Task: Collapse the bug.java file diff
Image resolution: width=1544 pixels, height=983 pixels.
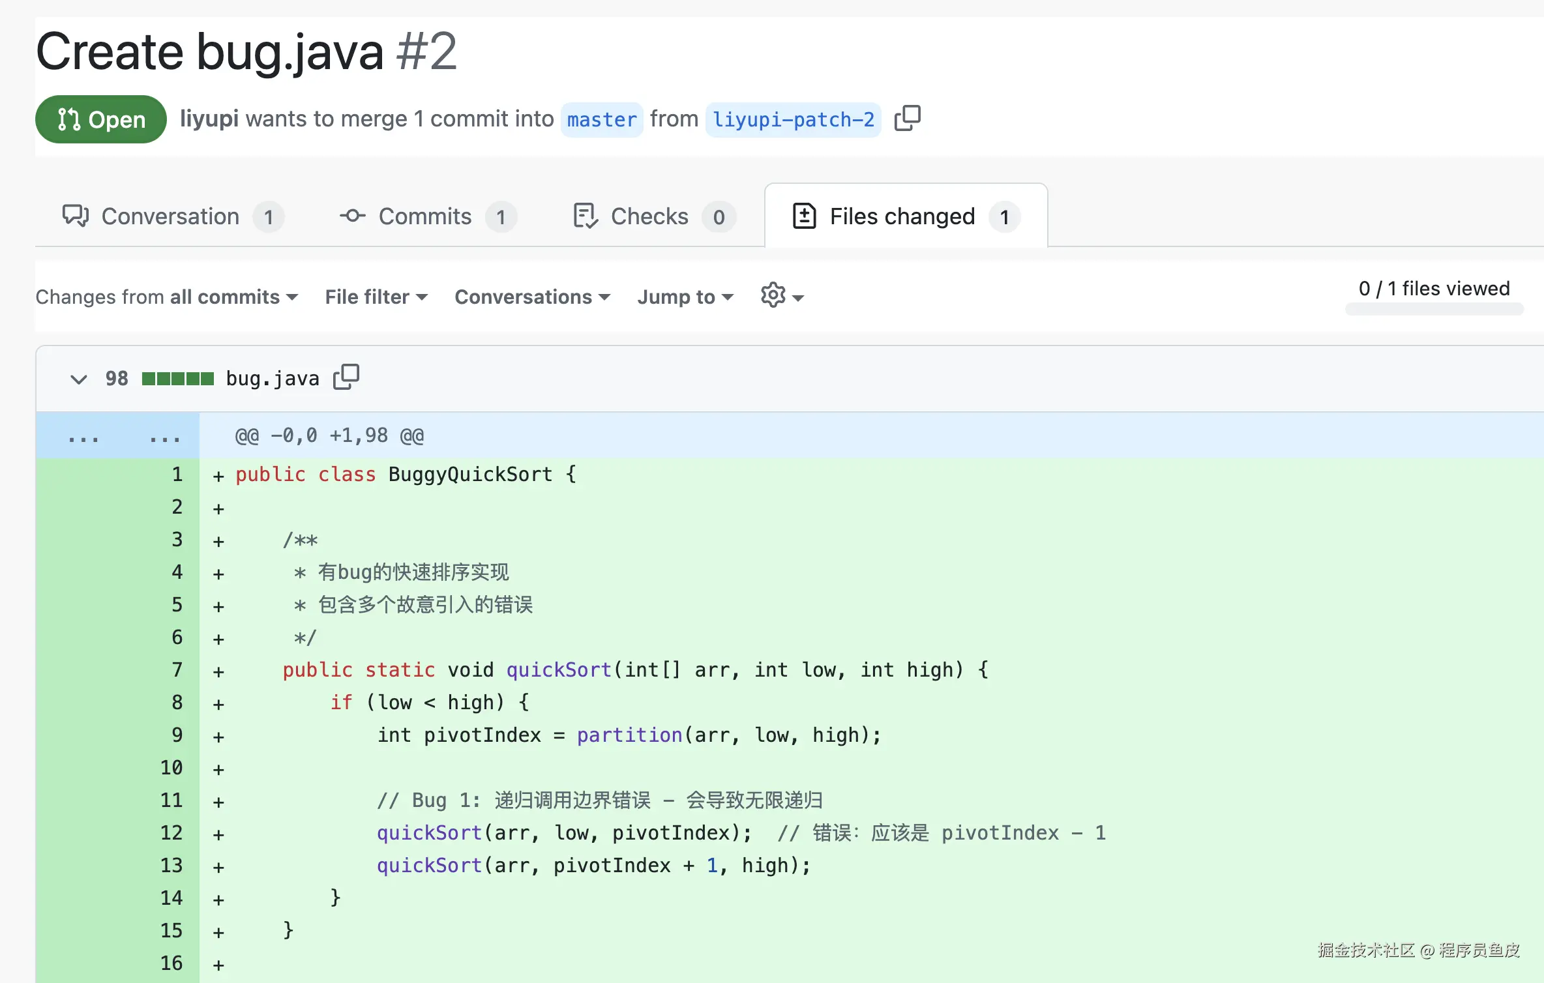Action: [x=78, y=379]
